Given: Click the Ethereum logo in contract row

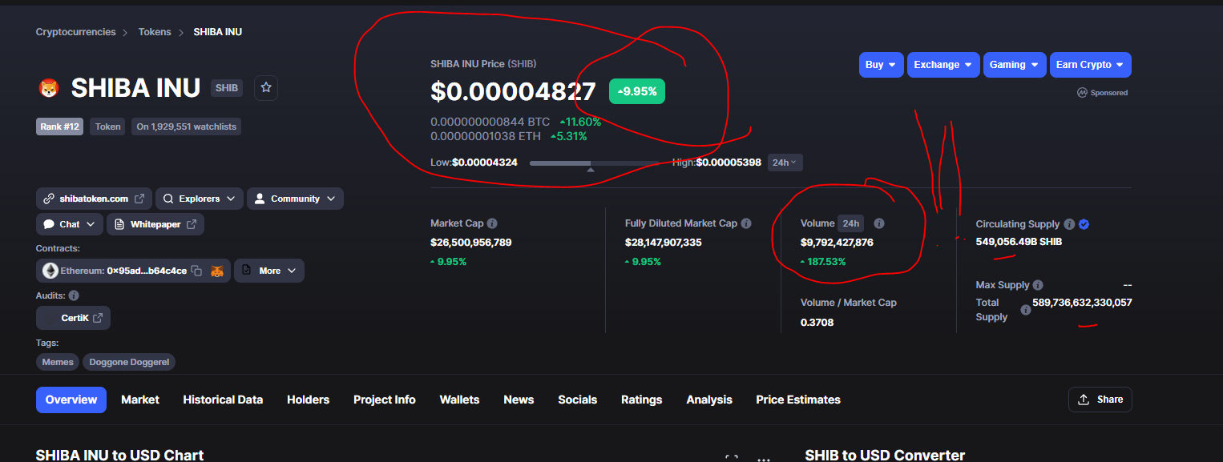Looking at the screenshot, I should point(50,271).
